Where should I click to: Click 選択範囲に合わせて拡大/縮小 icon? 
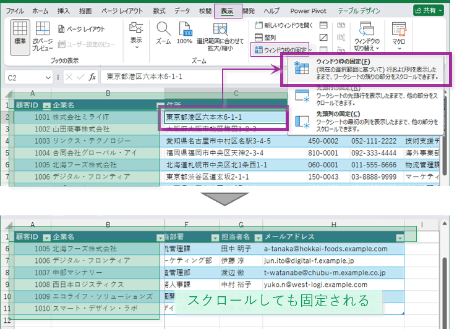pyautogui.click(x=220, y=37)
